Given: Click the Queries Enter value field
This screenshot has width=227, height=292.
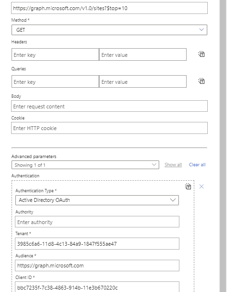Looking at the screenshot, I should pos(143,81).
